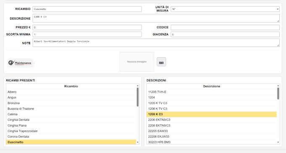
Task: Select description 30203 HP6 BM3
Action: (212, 142)
